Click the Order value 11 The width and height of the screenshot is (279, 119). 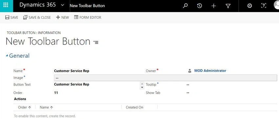[56, 93]
